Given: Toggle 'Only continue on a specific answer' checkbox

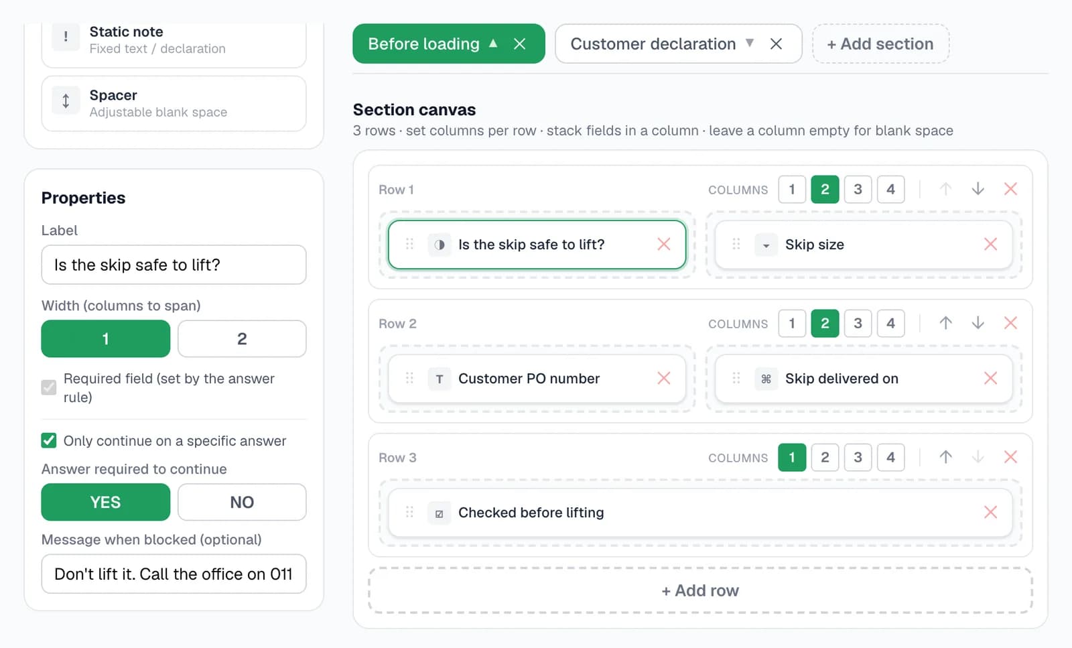Looking at the screenshot, I should click(49, 440).
